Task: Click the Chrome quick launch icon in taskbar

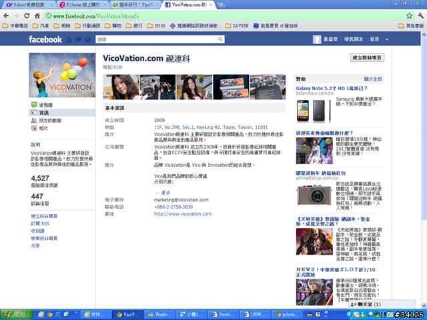Action: click(50, 315)
